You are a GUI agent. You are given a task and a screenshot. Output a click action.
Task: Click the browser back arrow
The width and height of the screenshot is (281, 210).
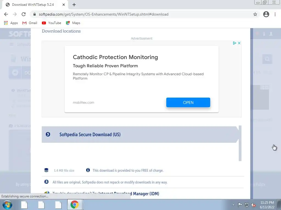pos(6,14)
